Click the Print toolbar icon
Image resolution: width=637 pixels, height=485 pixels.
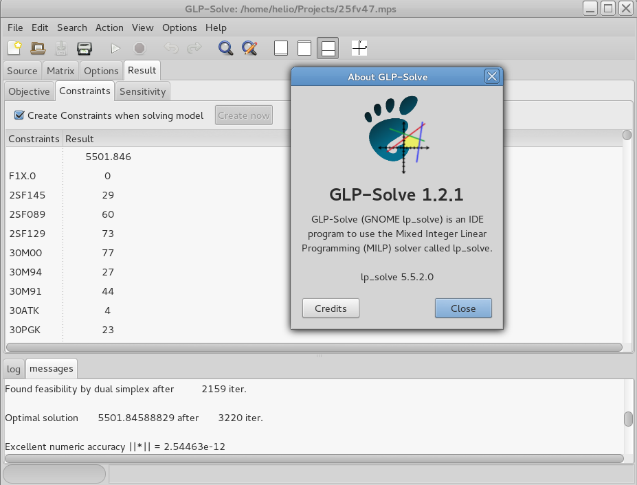click(x=85, y=48)
